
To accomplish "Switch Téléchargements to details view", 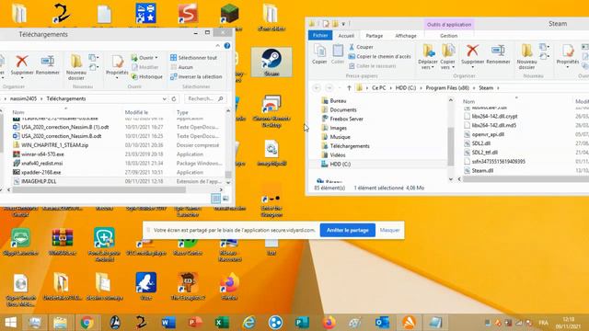I will coord(215,199).
